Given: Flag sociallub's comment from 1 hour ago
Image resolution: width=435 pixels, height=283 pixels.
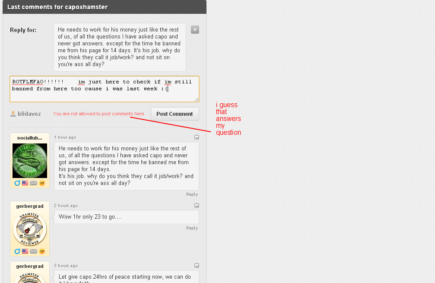Looking at the screenshot, I should 197,137.
